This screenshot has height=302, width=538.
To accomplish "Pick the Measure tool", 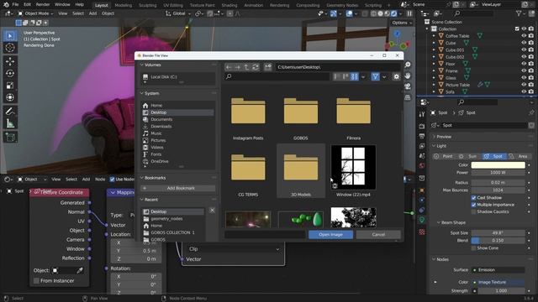I will click(x=10, y=123).
